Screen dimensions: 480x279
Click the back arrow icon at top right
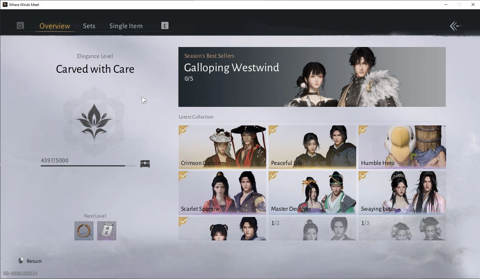(x=456, y=26)
